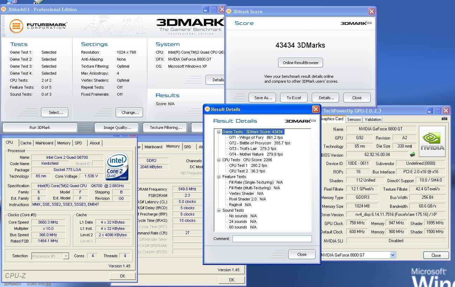Export the score with To Excel
The height and width of the screenshot is (287, 455).
coord(294,98)
